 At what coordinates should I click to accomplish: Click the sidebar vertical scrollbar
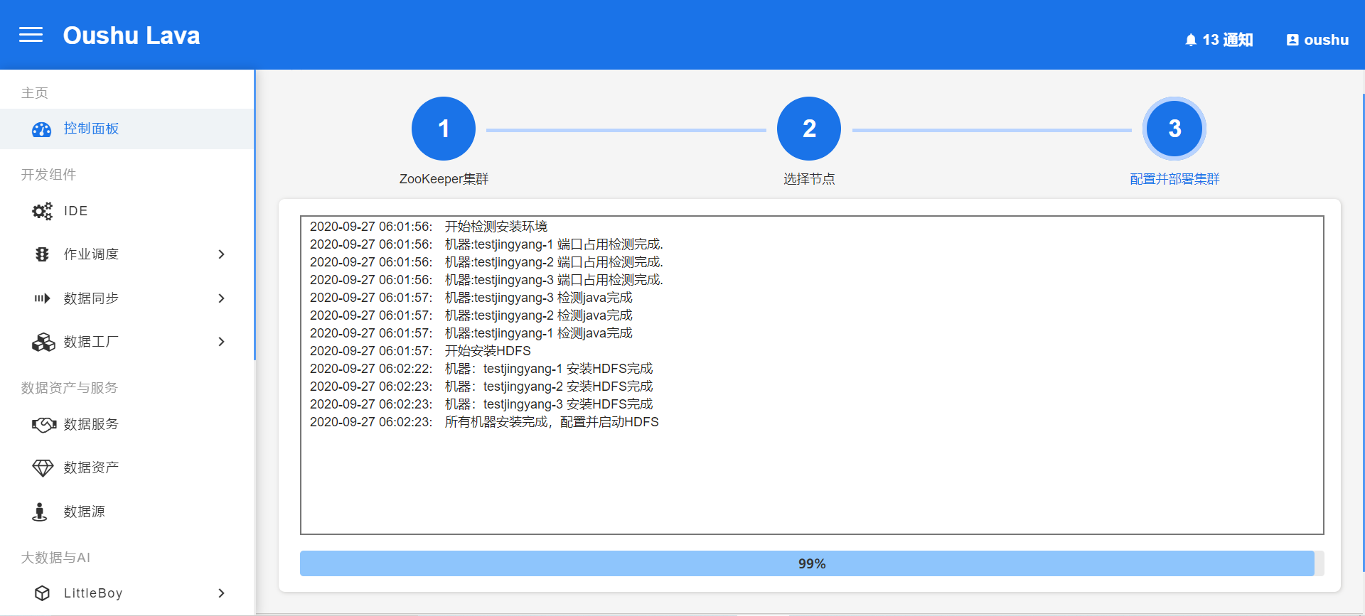click(255, 215)
